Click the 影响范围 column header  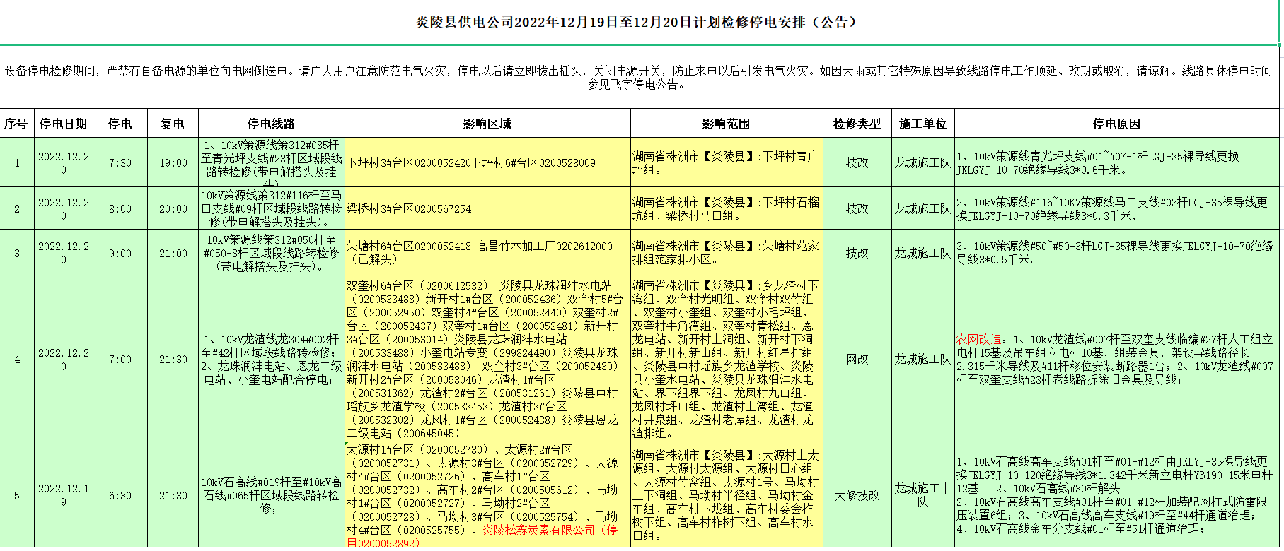pyautogui.click(x=726, y=124)
